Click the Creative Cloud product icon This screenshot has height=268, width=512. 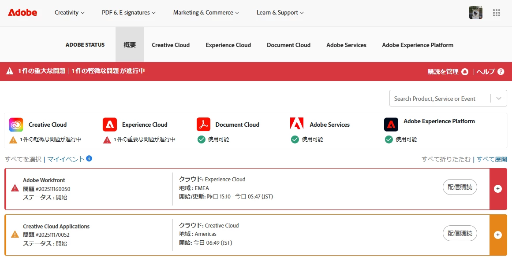coord(16,125)
